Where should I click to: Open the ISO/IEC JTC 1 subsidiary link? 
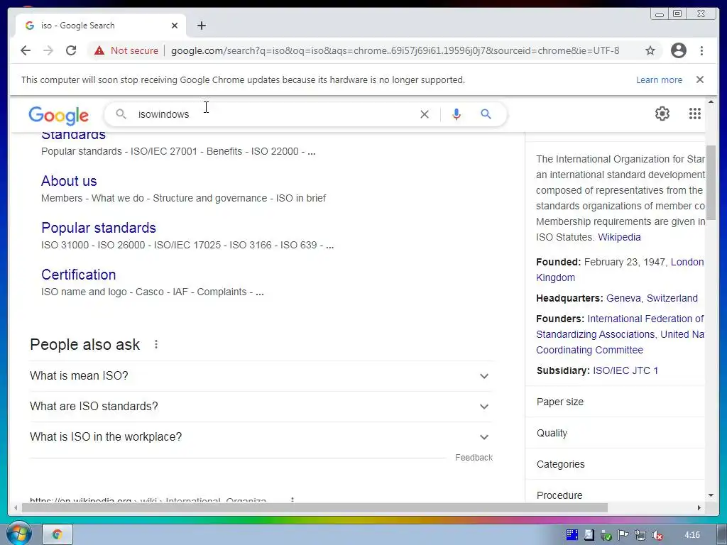(x=625, y=370)
